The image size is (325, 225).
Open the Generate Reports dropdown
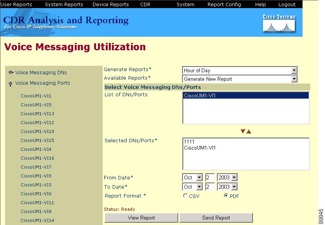[x=294, y=70]
